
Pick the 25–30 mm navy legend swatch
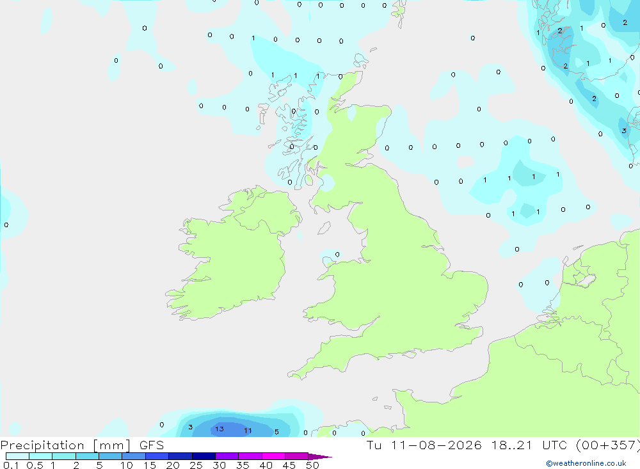click(x=204, y=456)
